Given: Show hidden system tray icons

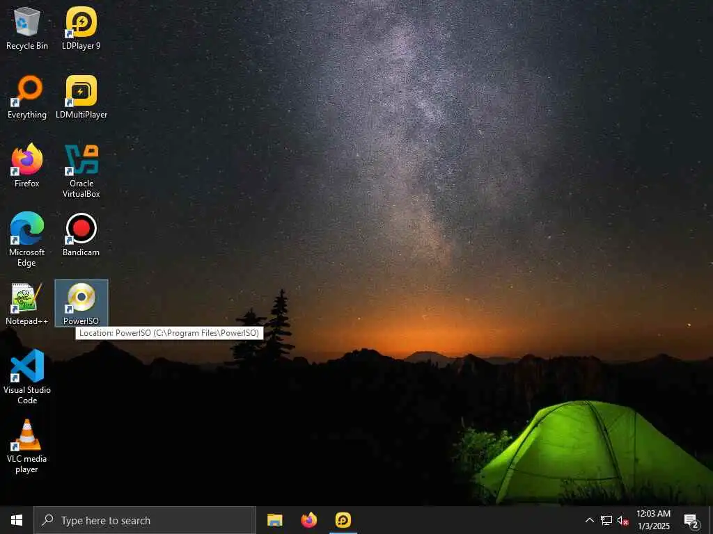Looking at the screenshot, I should click(589, 520).
